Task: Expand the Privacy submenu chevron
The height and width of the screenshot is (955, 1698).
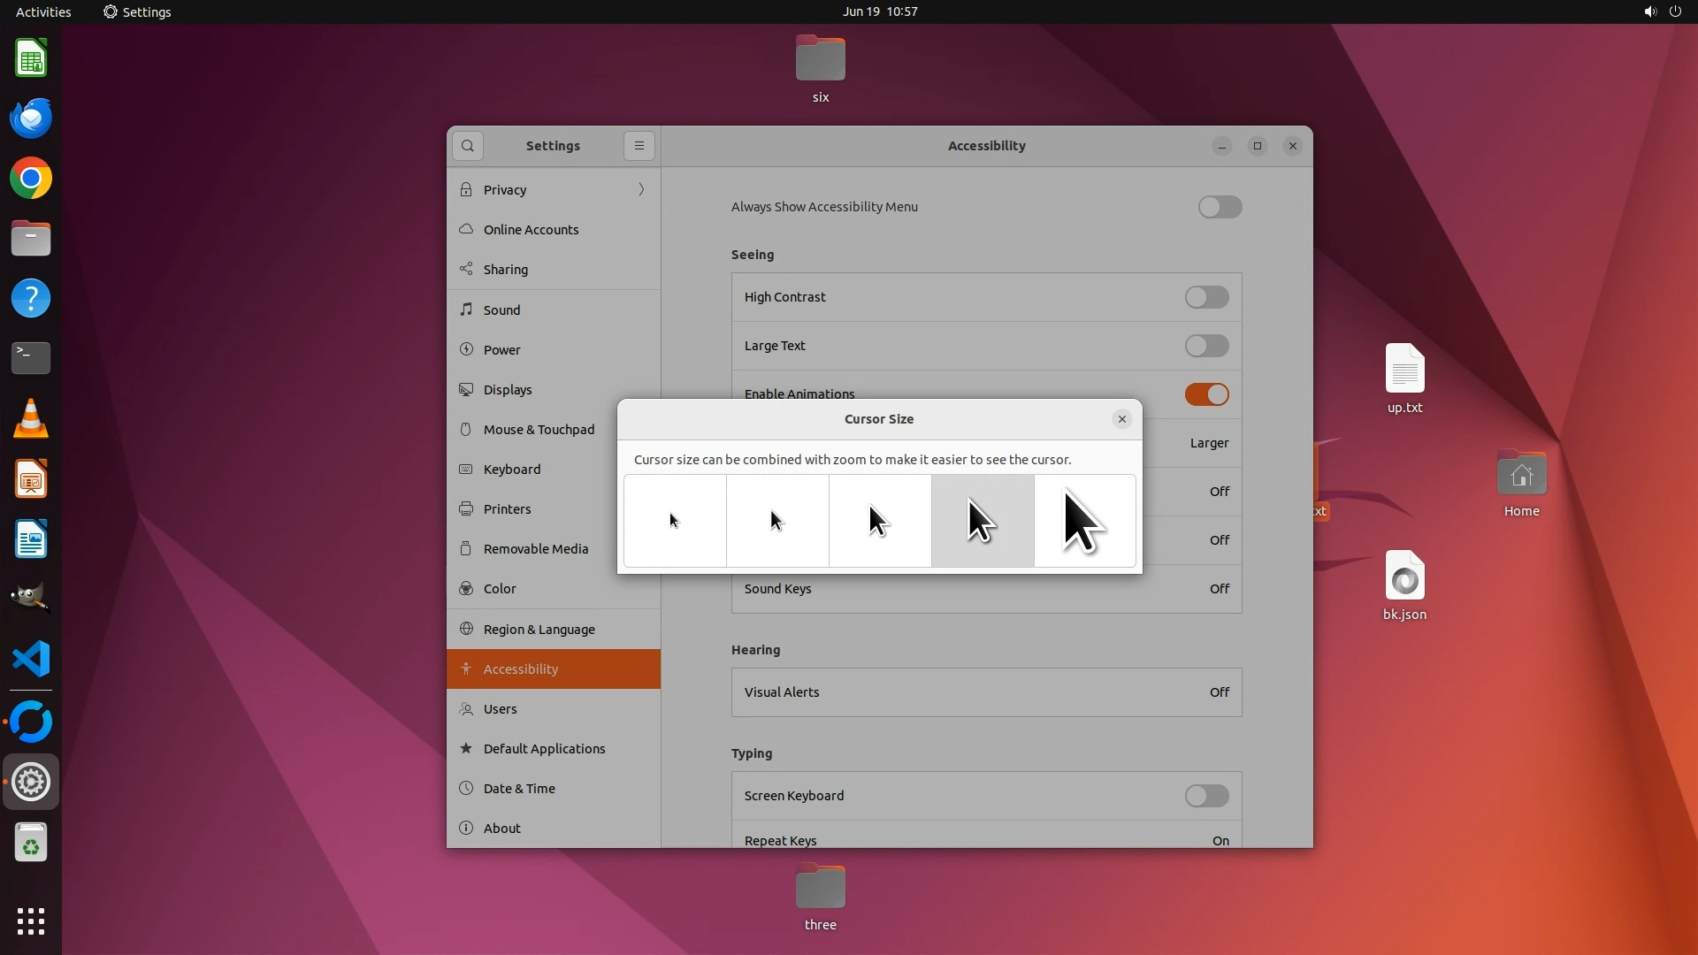Action: pos(641,190)
